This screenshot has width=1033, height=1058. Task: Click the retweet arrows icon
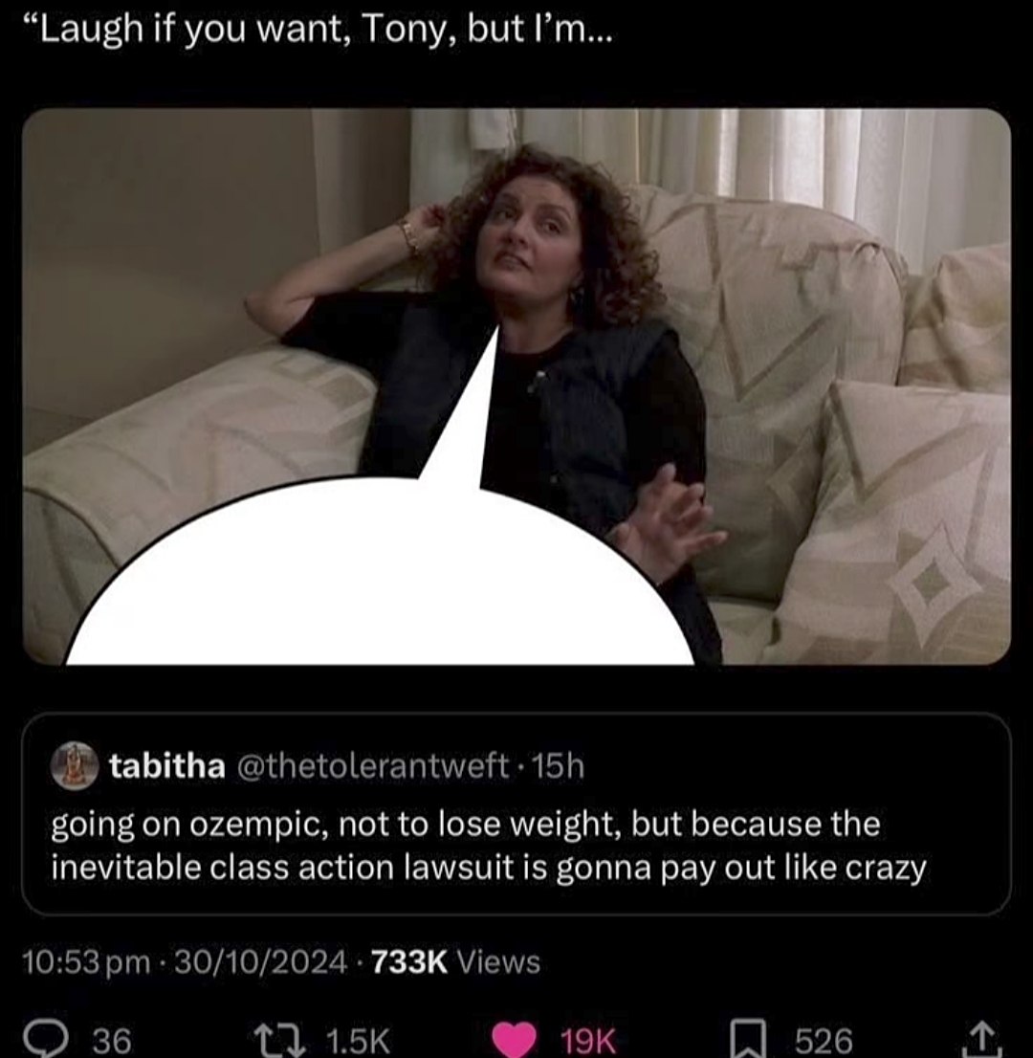280,1040
